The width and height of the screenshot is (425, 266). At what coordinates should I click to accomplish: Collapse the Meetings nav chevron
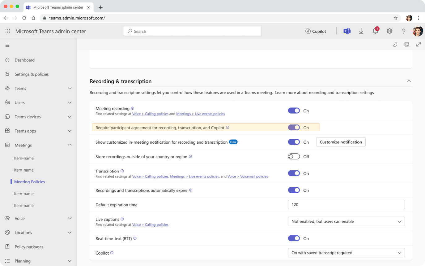click(x=70, y=145)
